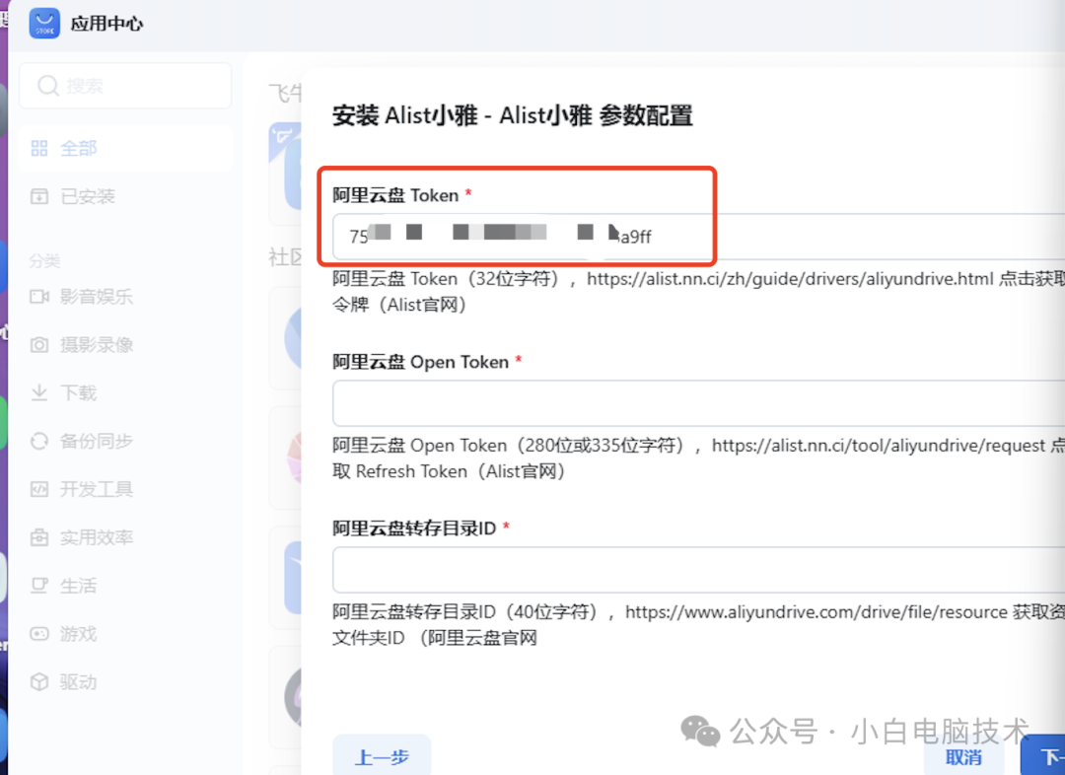Click the 生活 coffee cup icon

click(39, 586)
